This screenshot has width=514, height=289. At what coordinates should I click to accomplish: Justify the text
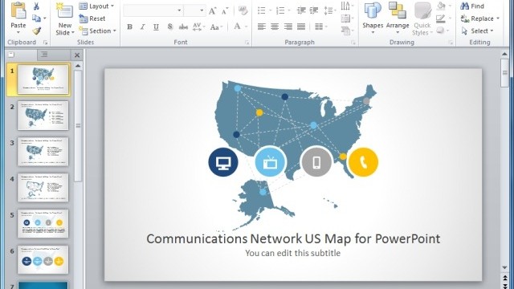(301, 26)
